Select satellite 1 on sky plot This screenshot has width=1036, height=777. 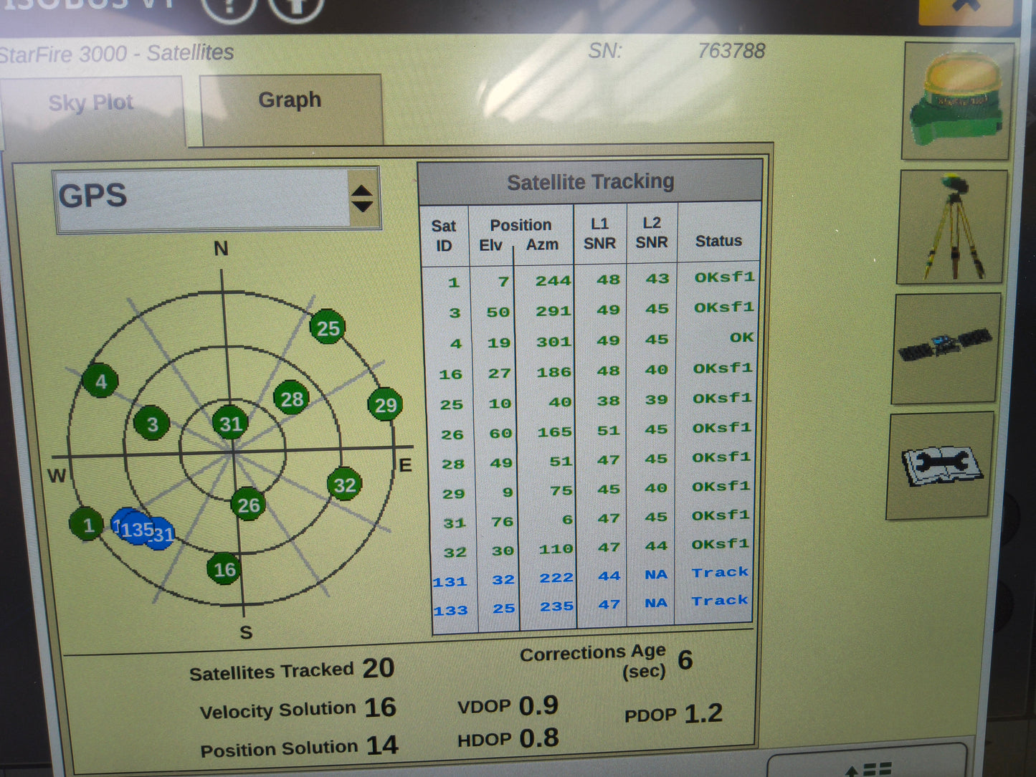coord(87,526)
